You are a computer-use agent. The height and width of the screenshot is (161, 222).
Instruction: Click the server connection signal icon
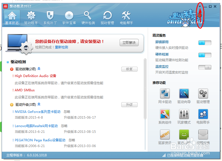click(x=164, y=156)
